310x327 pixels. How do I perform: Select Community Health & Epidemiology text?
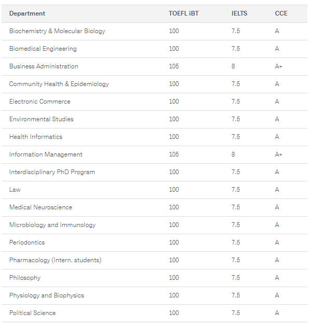click(x=59, y=84)
